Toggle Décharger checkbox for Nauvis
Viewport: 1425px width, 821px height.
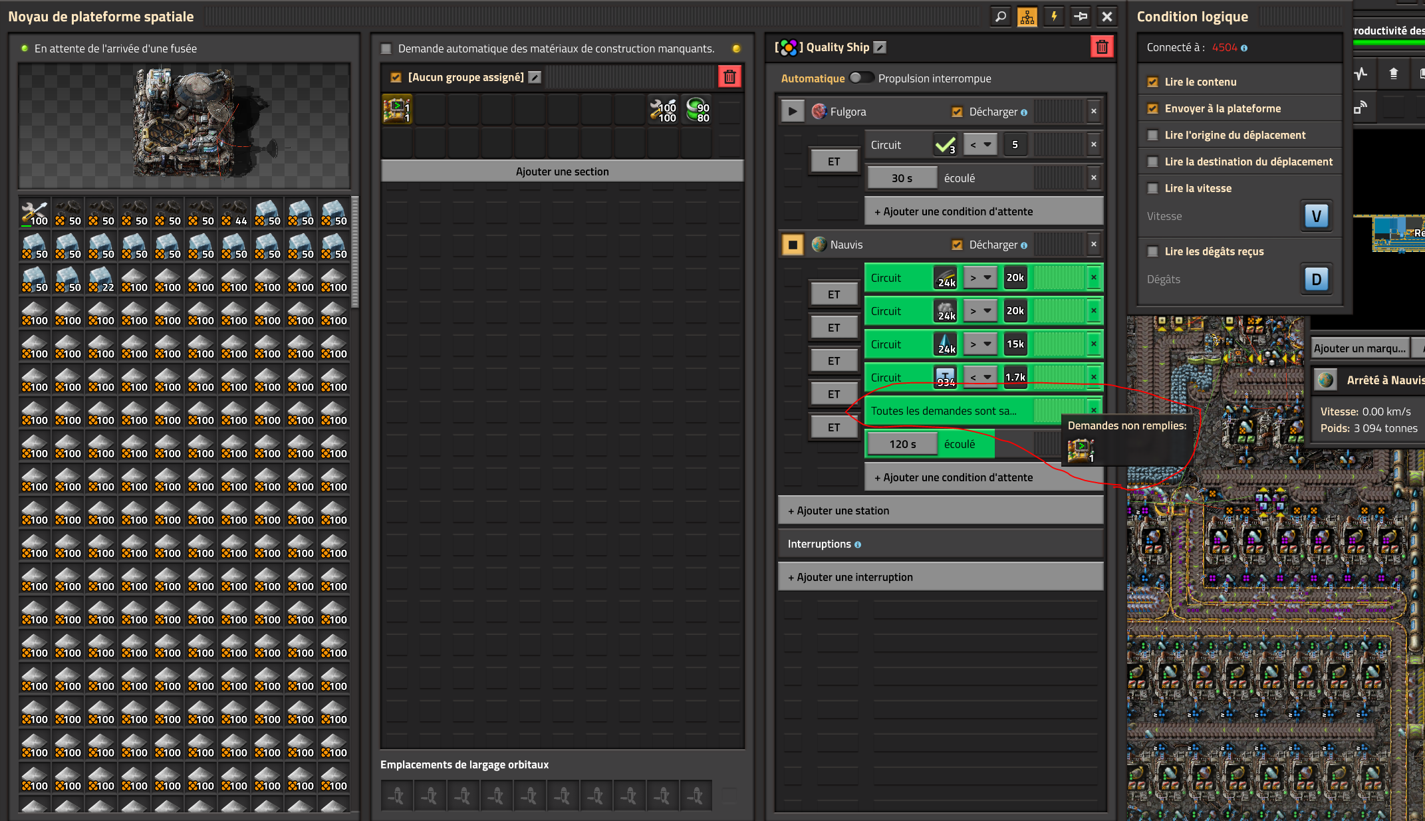click(957, 245)
